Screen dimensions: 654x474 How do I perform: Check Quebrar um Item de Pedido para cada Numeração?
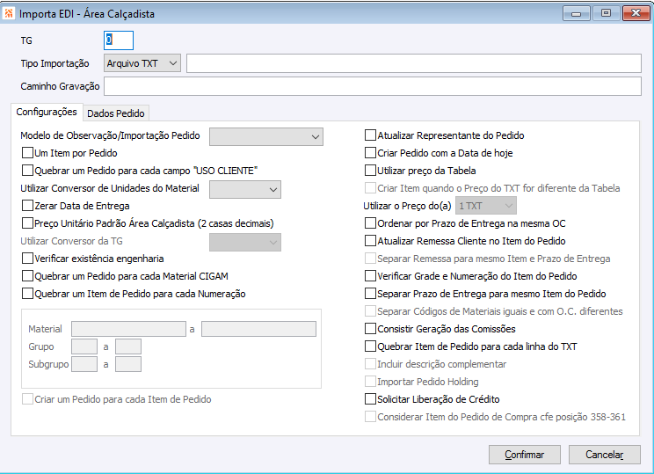point(27,294)
